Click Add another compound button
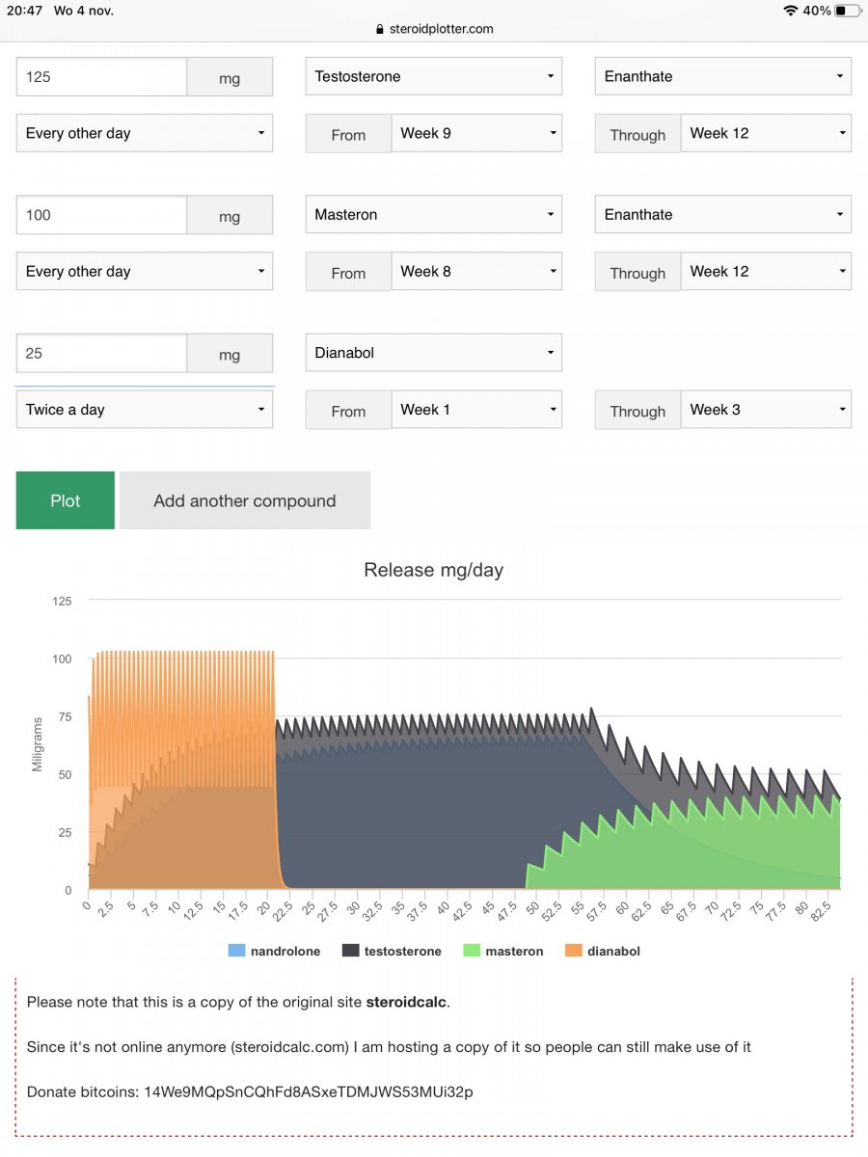 click(x=245, y=500)
